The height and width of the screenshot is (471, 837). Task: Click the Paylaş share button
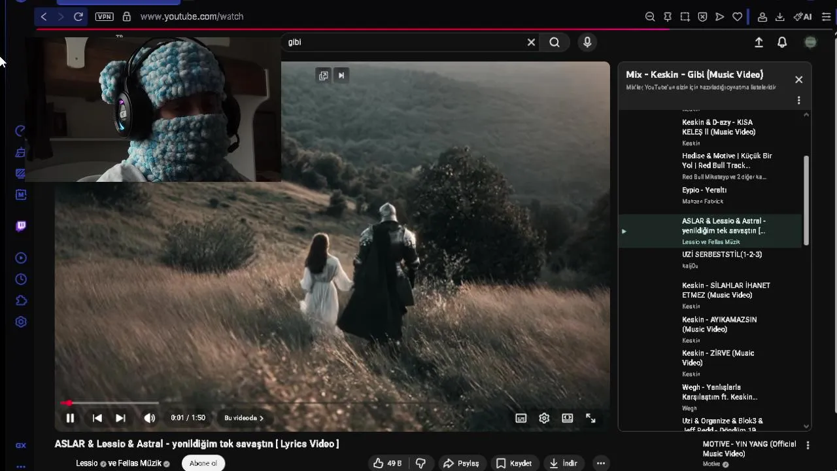461,463
